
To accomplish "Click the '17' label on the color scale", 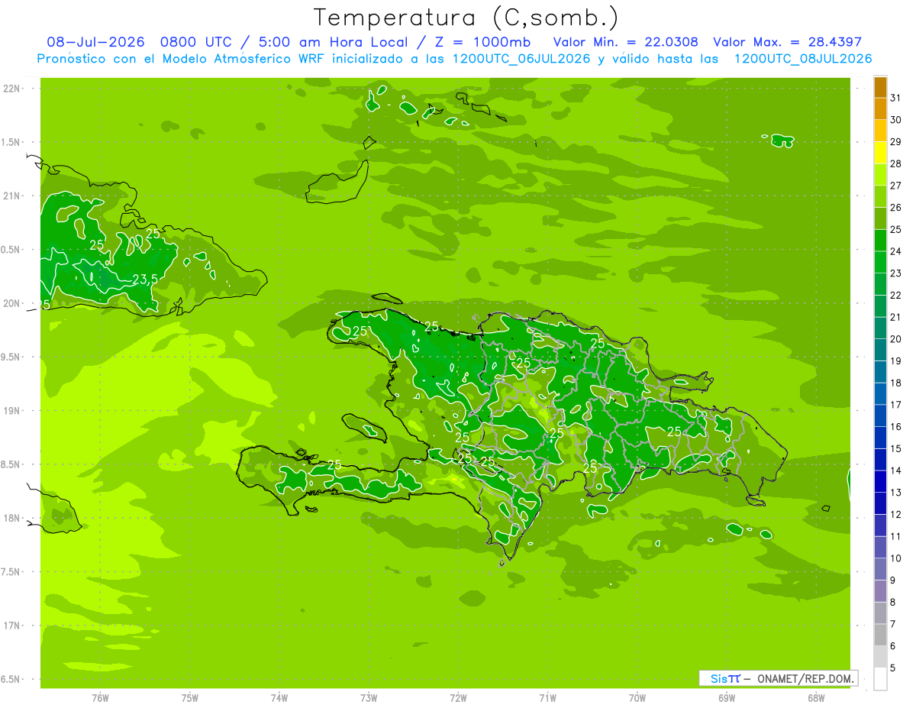I will [895, 405].
